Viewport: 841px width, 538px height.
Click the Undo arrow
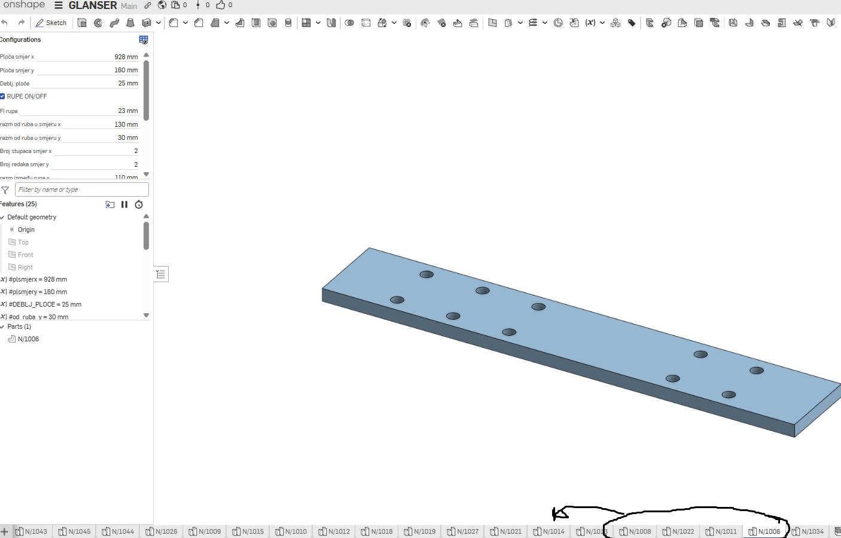[5, 23]
